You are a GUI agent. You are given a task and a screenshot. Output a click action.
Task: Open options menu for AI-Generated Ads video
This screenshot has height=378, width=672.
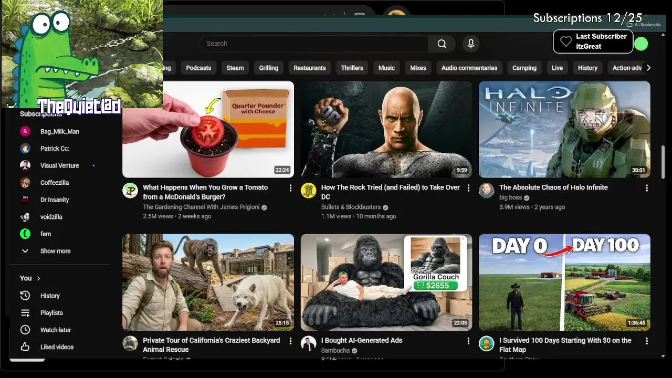pos(468,341)
